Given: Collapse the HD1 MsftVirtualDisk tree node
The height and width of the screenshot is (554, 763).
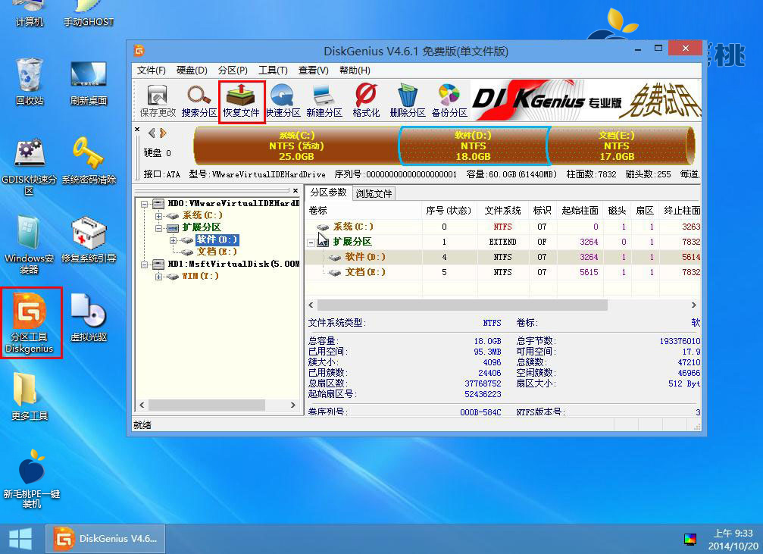Looking at the screenshot, I should click(x=145, y=264).
